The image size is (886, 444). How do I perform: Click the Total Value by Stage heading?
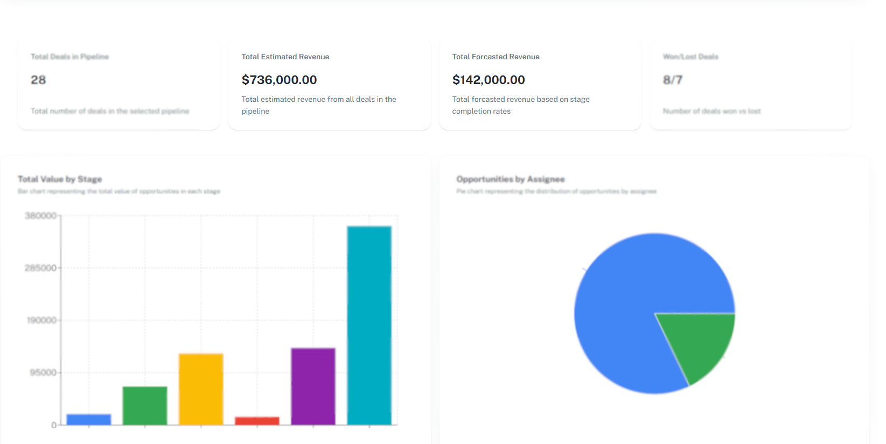point(60,179)
